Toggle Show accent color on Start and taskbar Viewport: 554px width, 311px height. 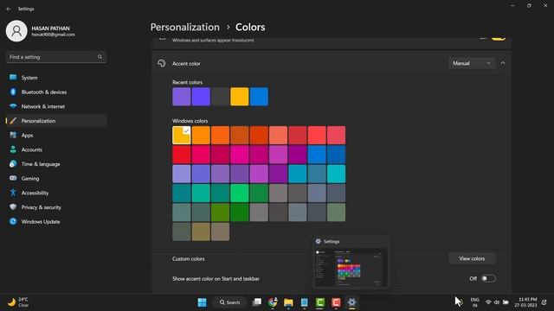(x=488, y=278)
